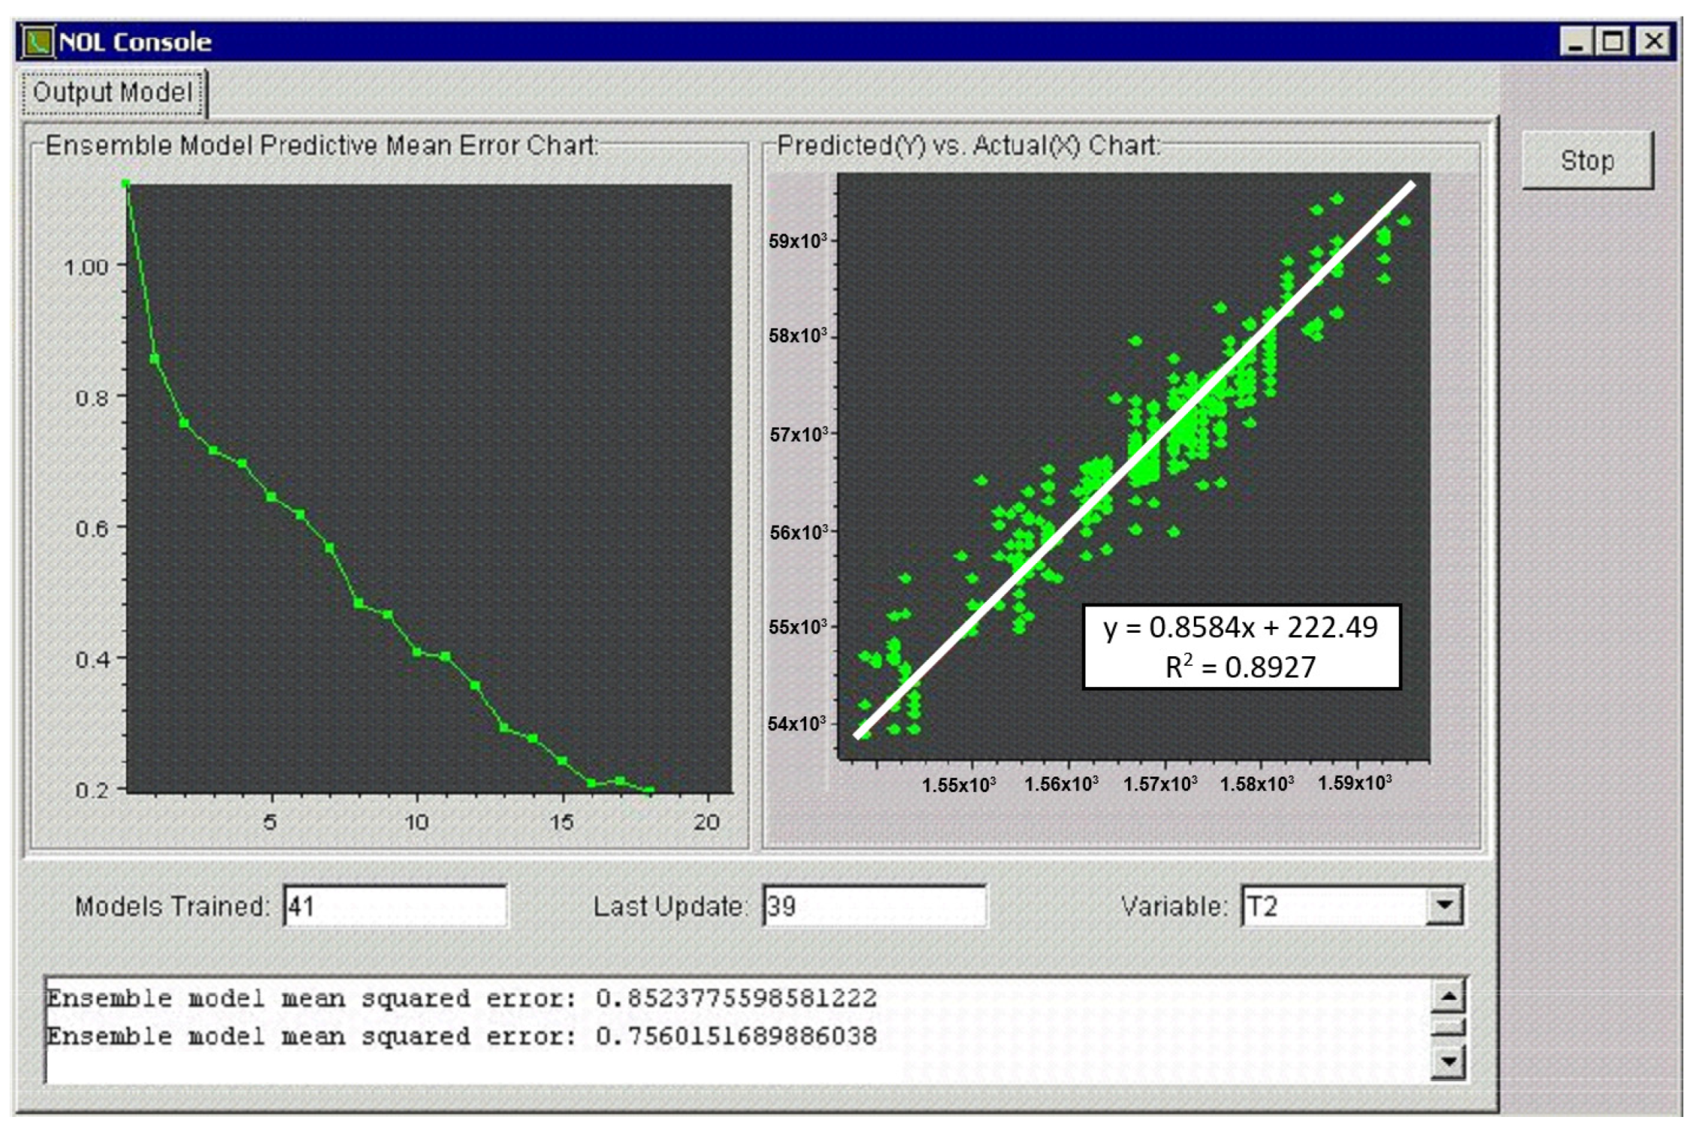This screenshot has height=1129, width=1699.
Task: Click the NOL Console title bar text
Action: tap(135, 41)
